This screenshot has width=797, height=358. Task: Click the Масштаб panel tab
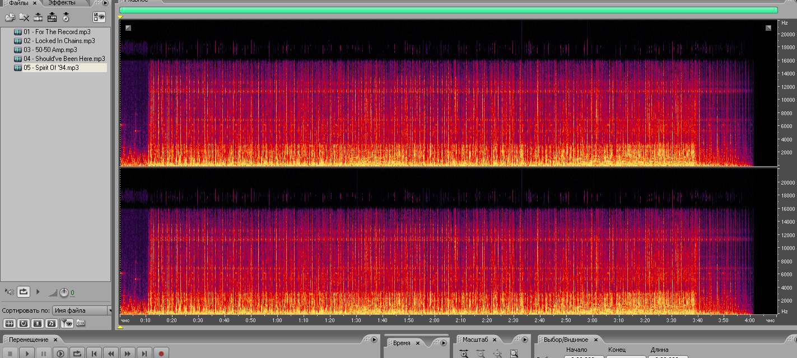[475, 340]
